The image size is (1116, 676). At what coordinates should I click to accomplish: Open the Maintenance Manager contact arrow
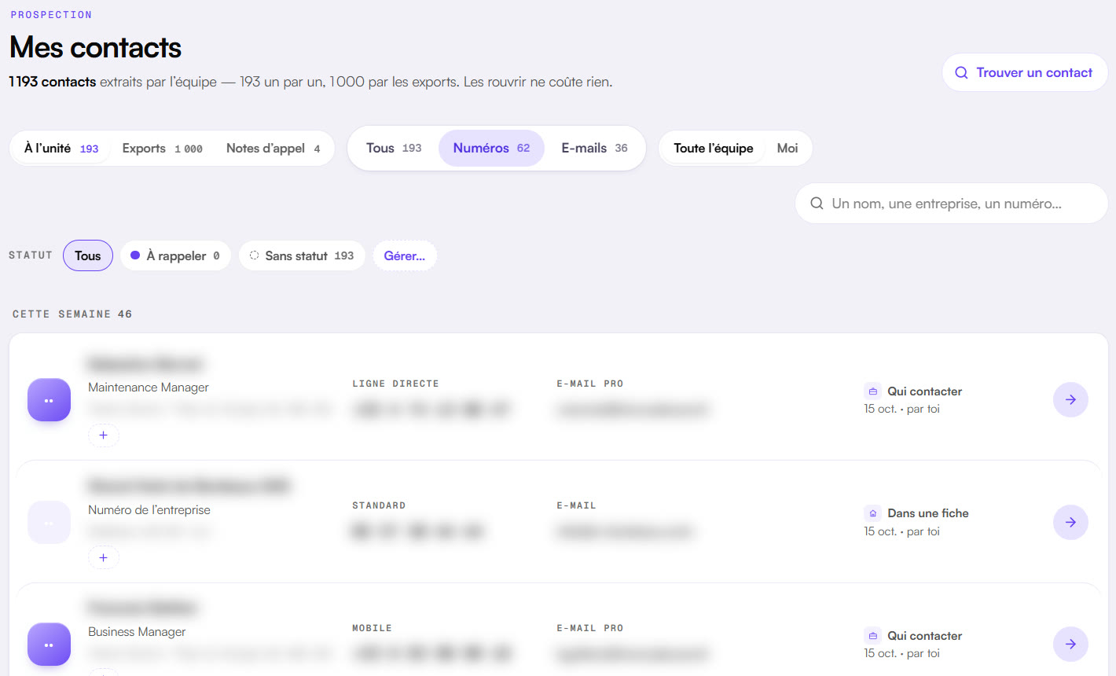tap(1070, 399)
